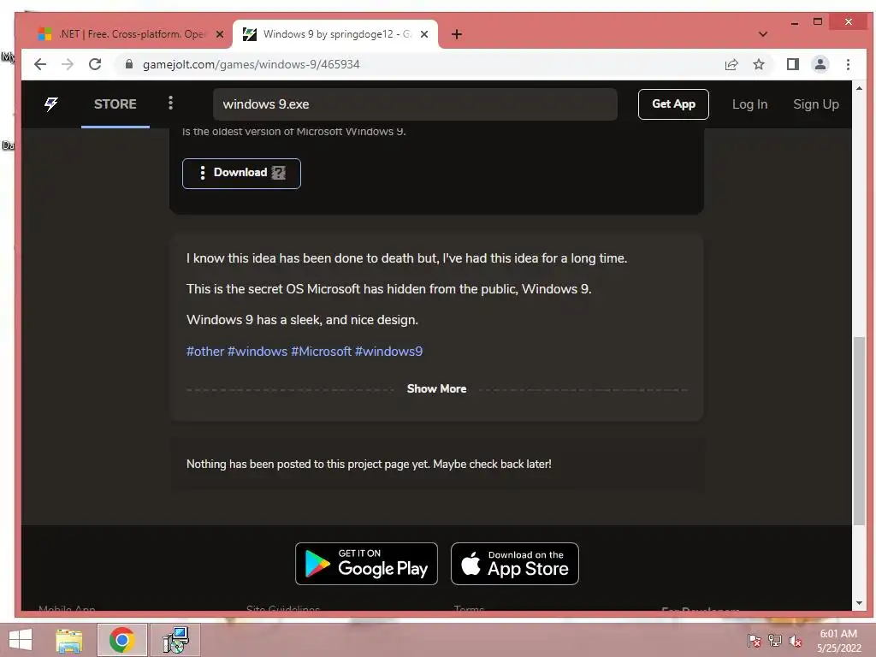Close the .NET tab
Screen dimensions: 876x657
[220, 34]
